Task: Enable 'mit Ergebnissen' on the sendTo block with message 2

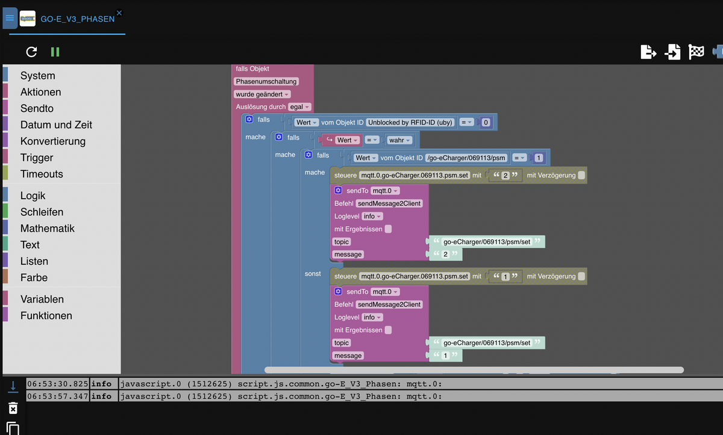Action: 388,229
